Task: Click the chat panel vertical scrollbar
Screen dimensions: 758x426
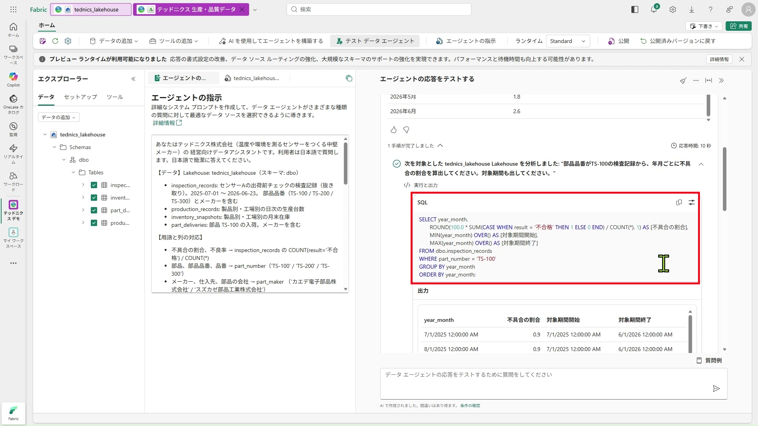Action: [724, 179]
